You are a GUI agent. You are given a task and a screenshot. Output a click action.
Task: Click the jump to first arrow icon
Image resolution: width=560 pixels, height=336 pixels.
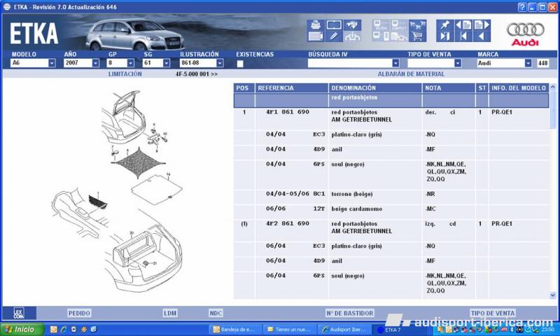[463, 36]
